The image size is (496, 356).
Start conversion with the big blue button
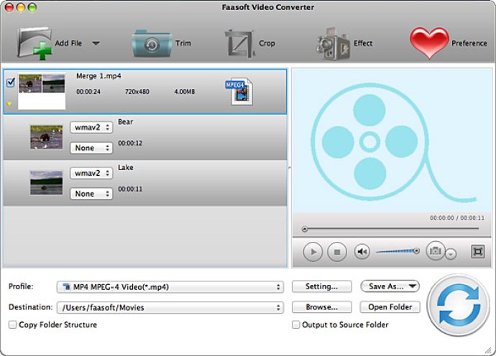pos(458,305)
